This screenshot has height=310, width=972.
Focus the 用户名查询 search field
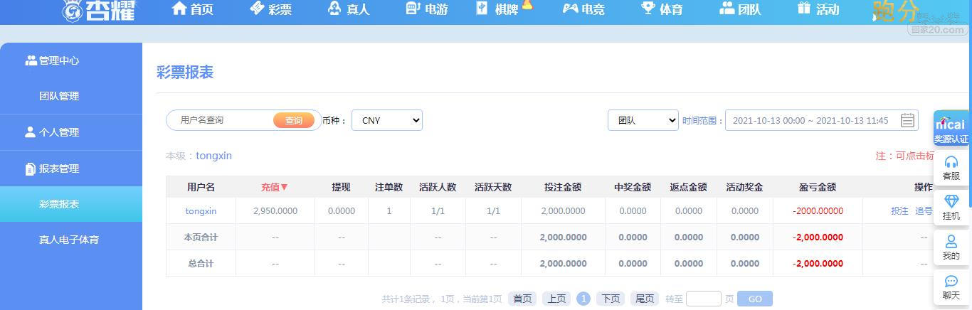coord(219,120)
